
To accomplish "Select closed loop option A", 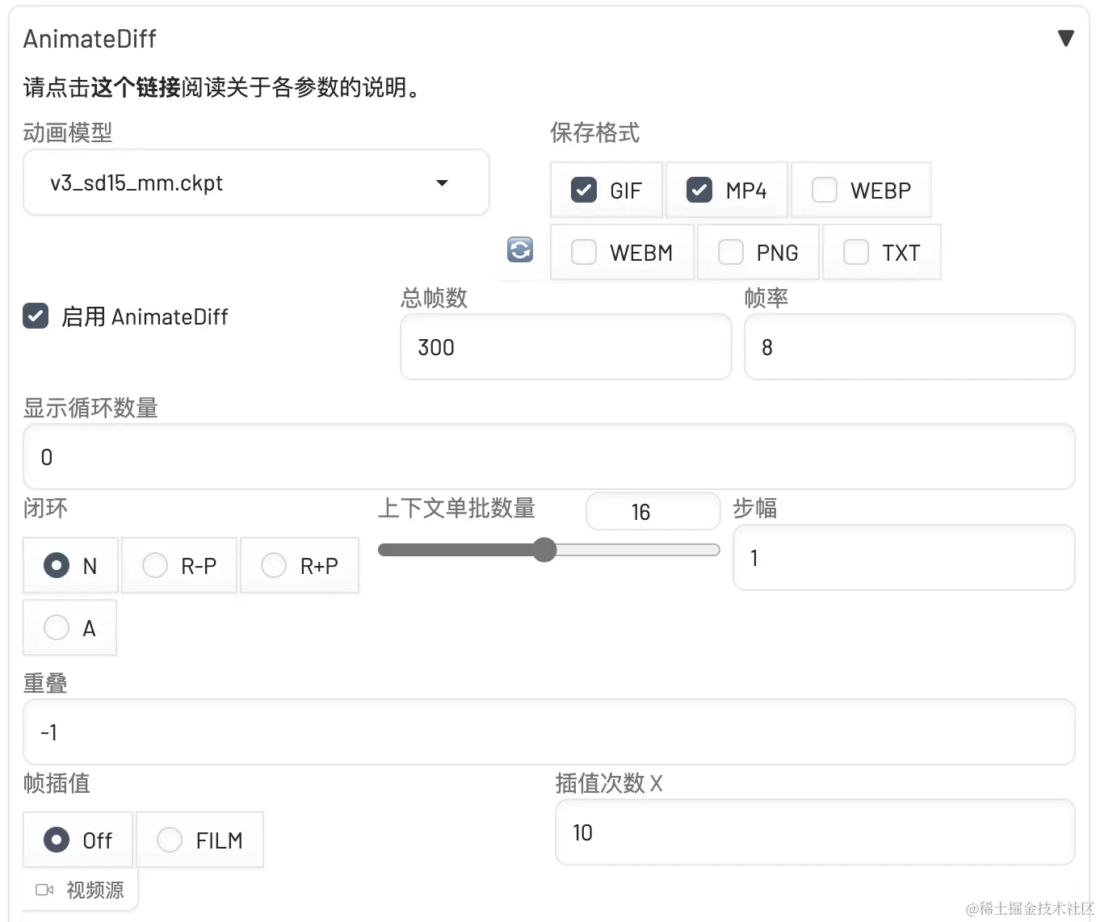I will 69,627.
